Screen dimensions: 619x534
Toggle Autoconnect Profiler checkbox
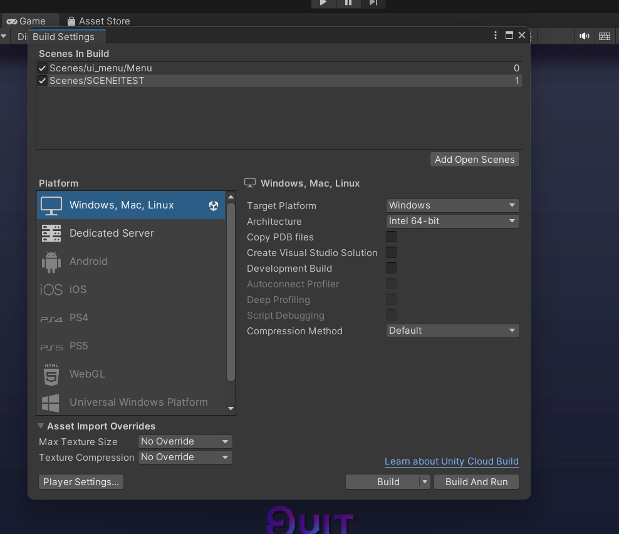(x=391, y=284)
